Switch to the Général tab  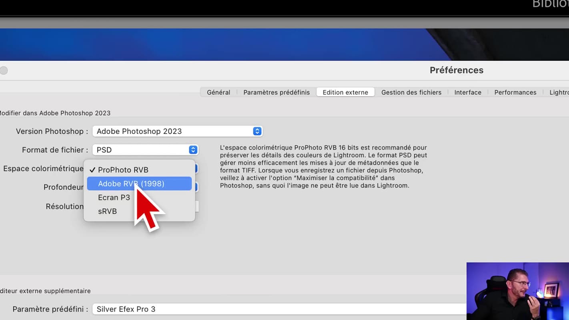(x=218, y=92)
